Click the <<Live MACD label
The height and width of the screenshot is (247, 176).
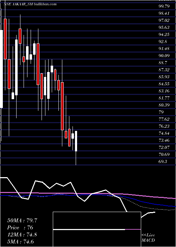coord(148,238)
